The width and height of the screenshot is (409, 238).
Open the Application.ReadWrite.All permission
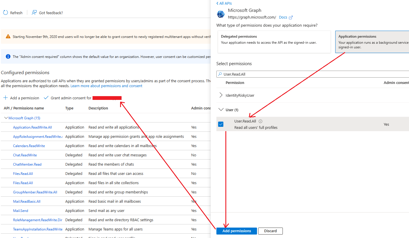(32, 127)
